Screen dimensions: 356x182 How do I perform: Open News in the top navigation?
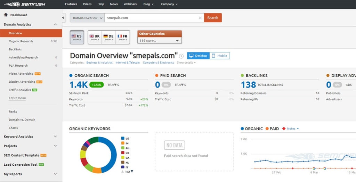click(114, 4)
